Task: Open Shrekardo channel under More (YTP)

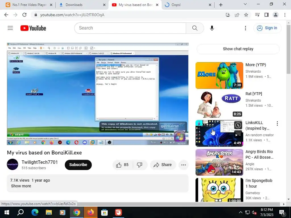Action: (x=253, y=71)
